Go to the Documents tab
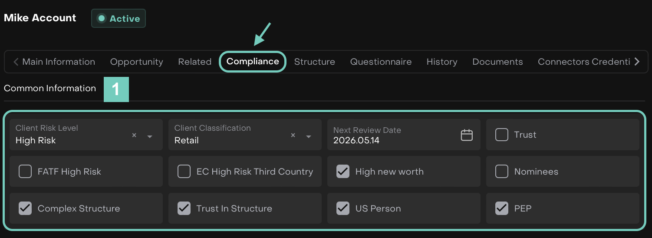 point(497,62)
